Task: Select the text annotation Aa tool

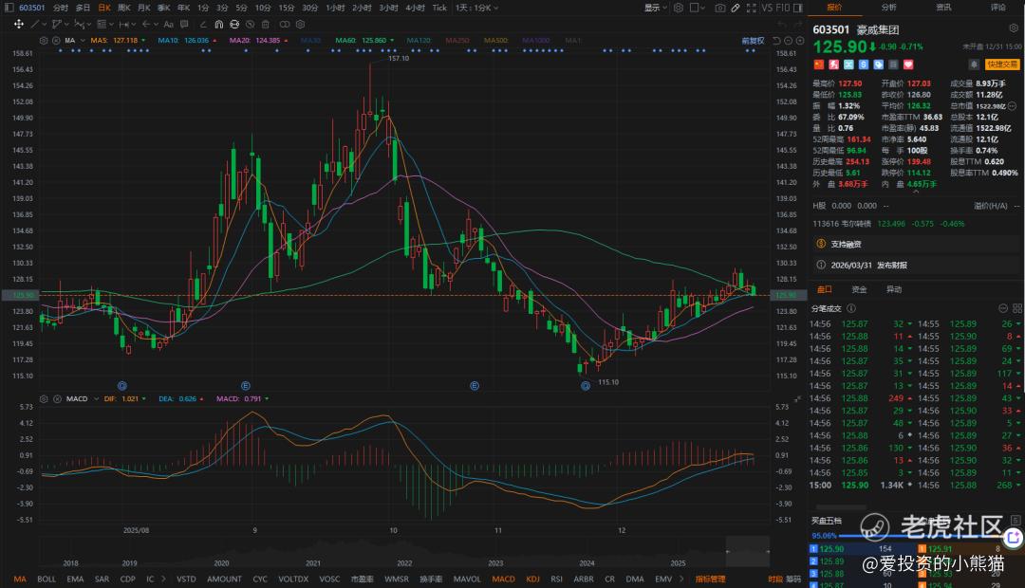Action: pyautogui.click(x=168, y=24)
